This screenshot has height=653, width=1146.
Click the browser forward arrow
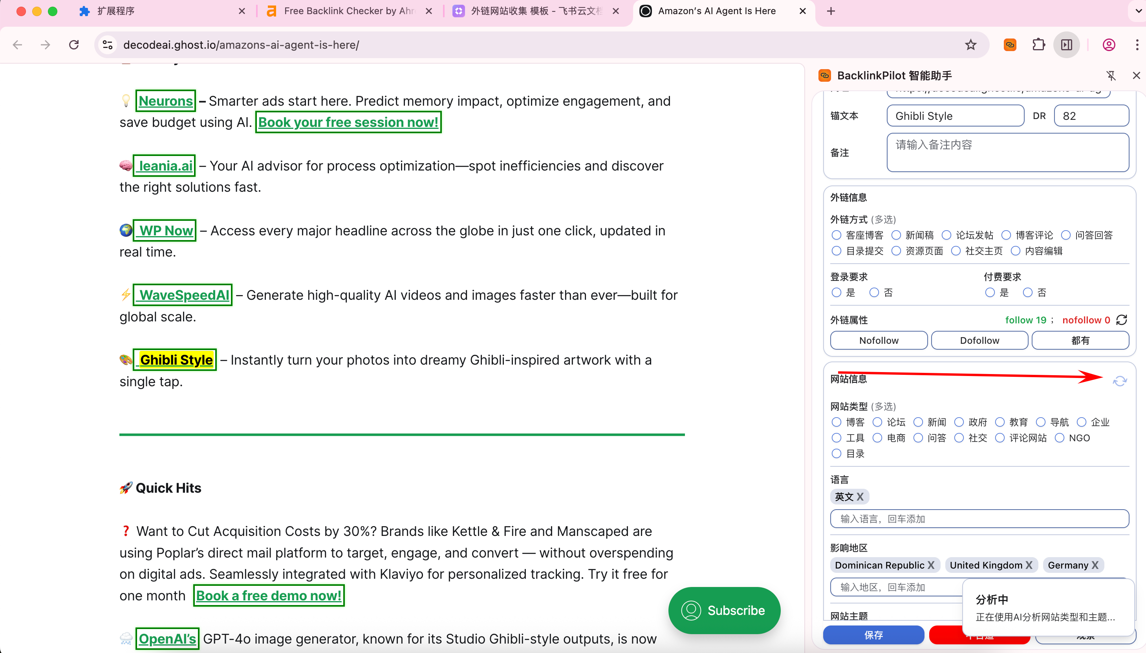tap(45, 45)
